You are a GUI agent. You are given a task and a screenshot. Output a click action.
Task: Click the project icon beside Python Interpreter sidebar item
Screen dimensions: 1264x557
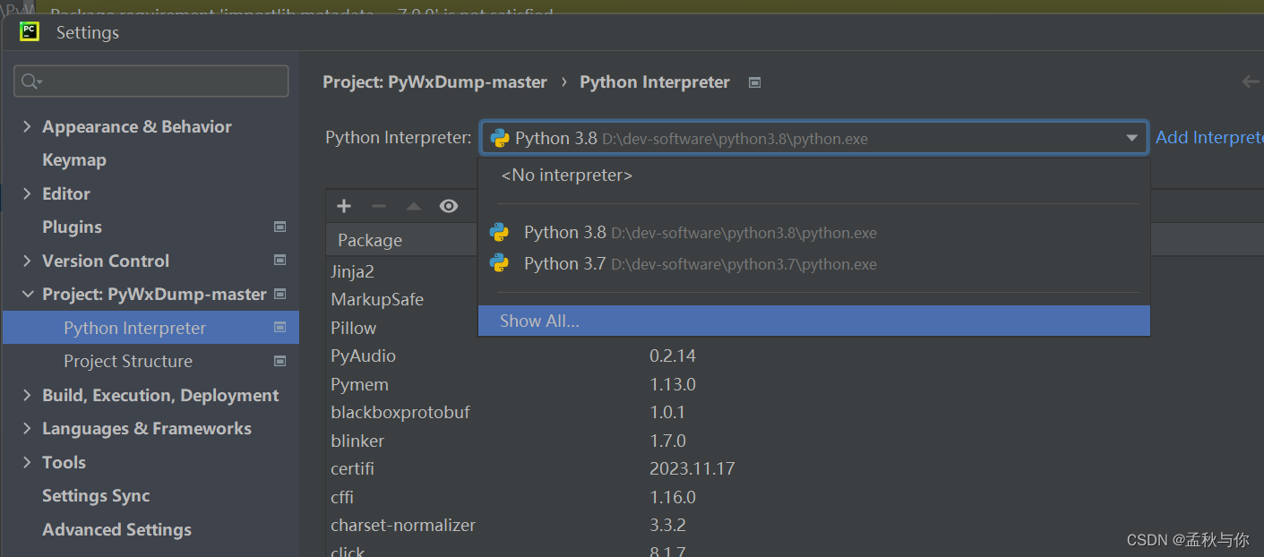[x=280, y=328]
